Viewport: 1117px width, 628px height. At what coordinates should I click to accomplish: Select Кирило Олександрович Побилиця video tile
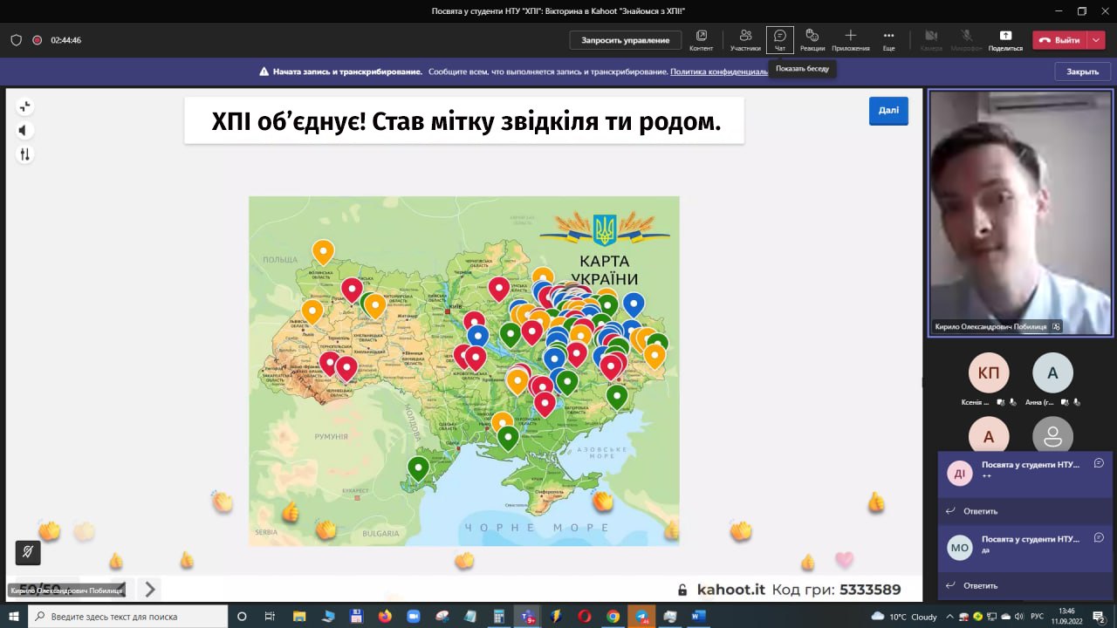1020,212
